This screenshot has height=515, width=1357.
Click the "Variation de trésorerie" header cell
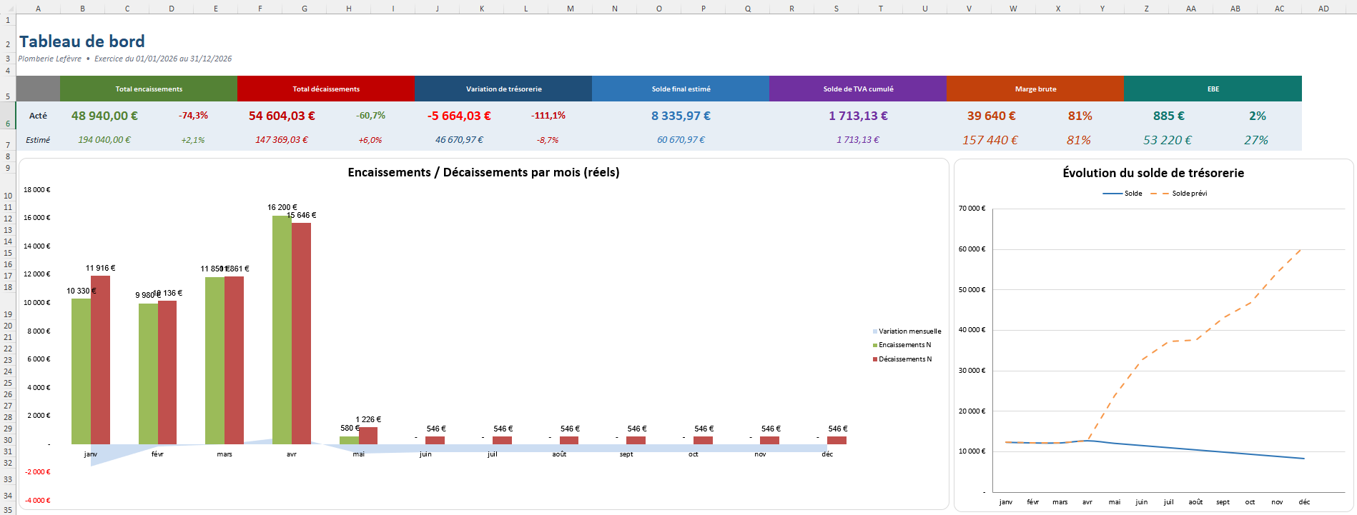click(x=503, y=89)
